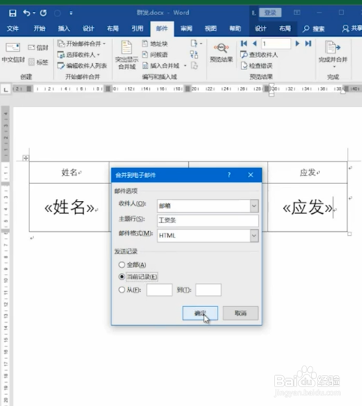
Task: Insert 问候语 greeting line
Action: click(155, 55)
